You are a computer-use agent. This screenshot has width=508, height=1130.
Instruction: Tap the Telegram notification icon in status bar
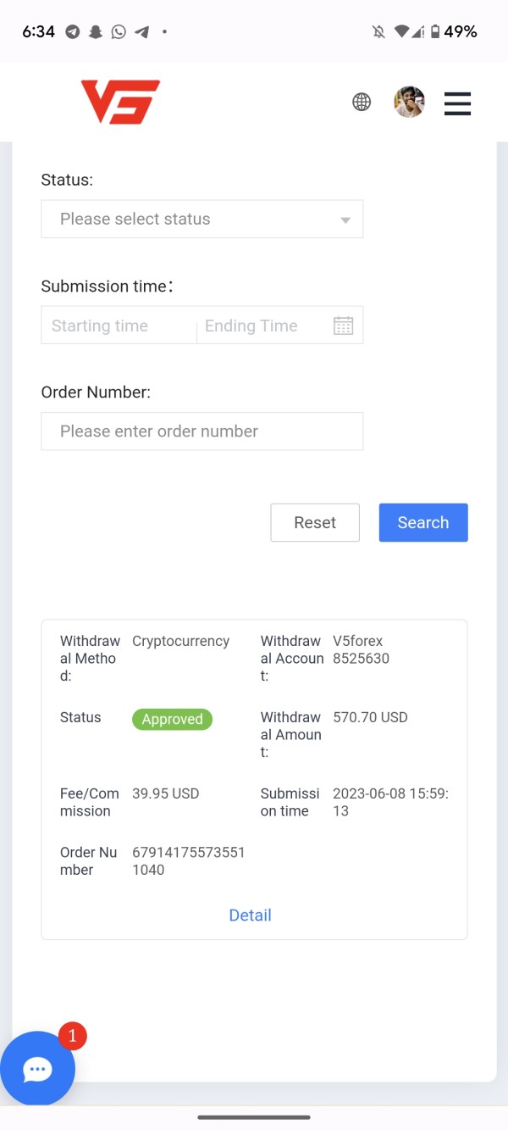[73, 32]
